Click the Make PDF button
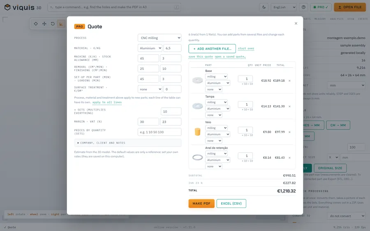 point(201,203)
